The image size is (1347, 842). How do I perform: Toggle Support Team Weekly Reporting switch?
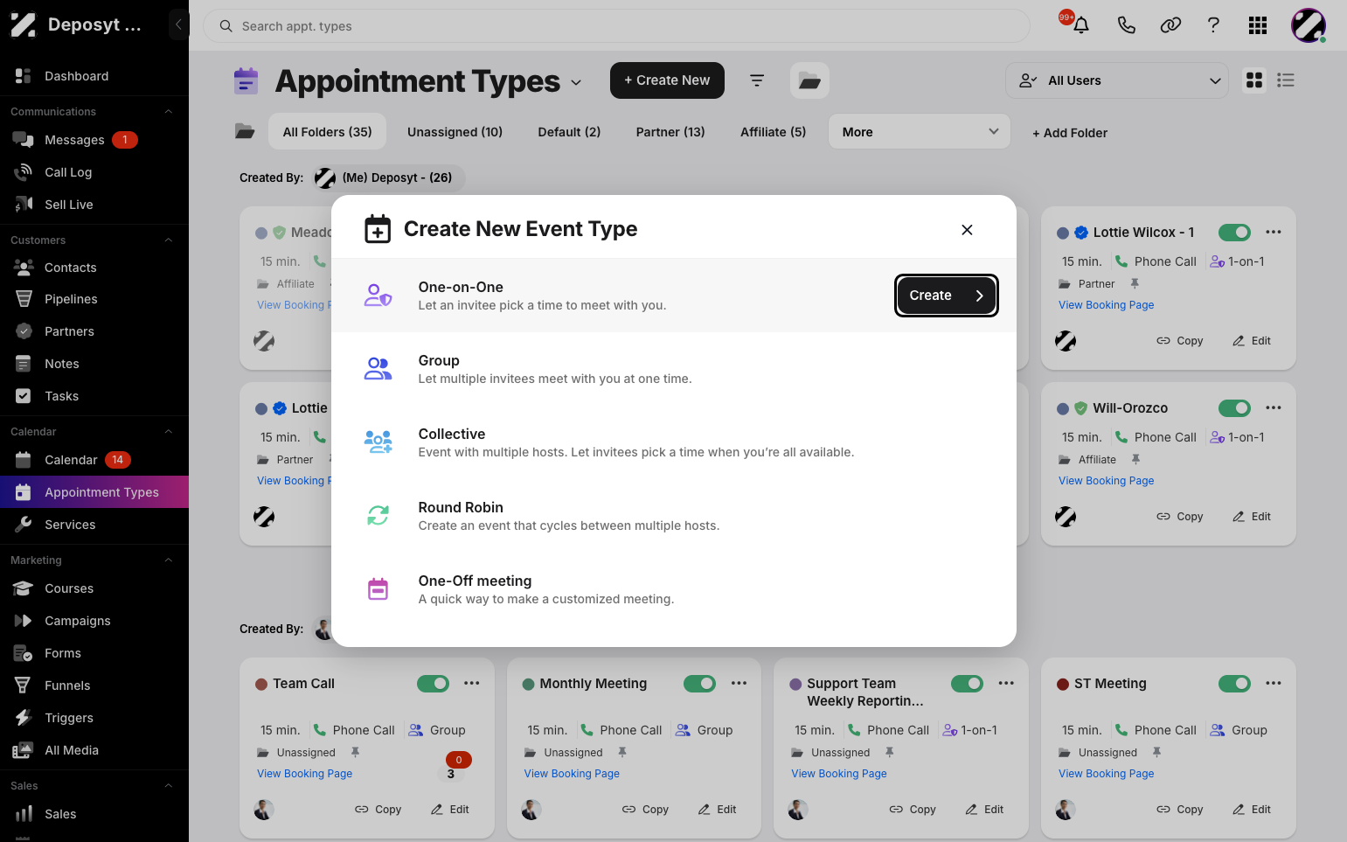967,684
